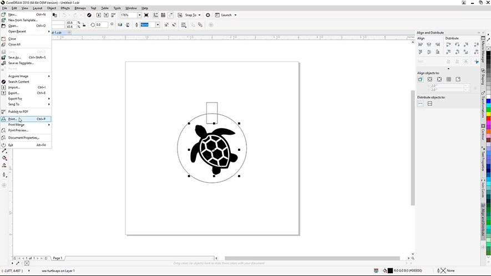
Task: Open the Macro Manager docker tab
Action: [x=483, y=48]
